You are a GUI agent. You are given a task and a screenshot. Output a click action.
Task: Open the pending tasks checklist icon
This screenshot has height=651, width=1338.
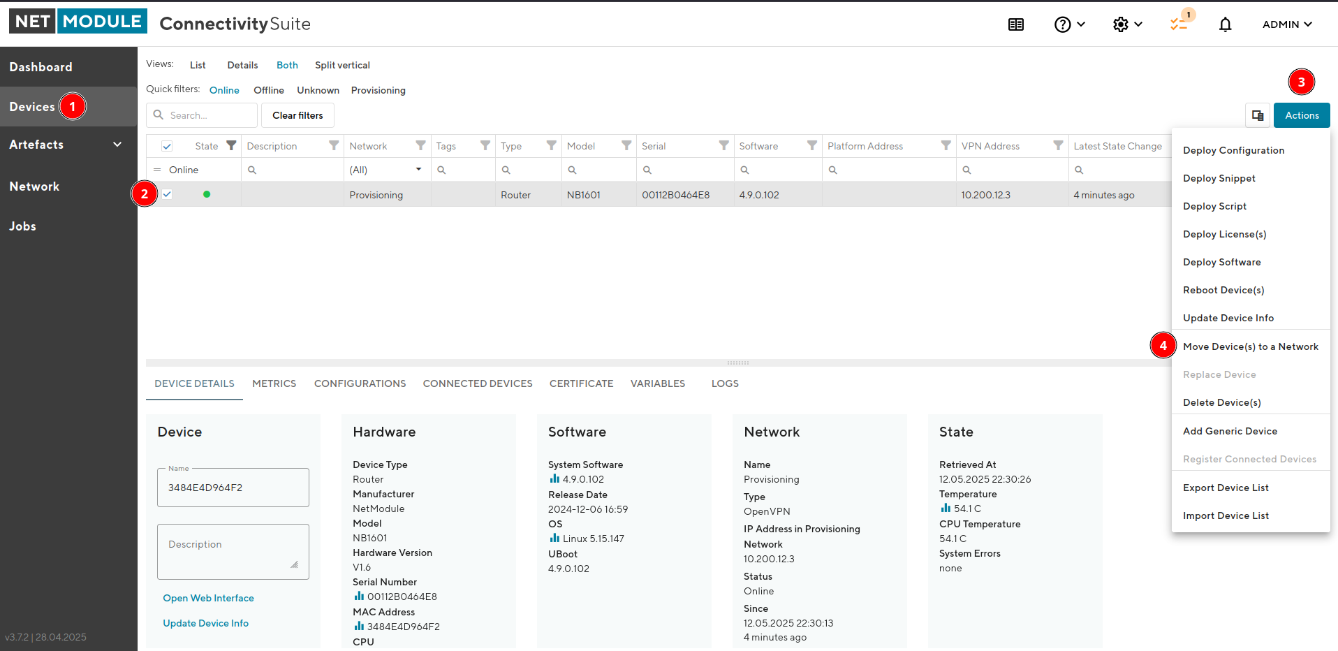[1179, 24]
